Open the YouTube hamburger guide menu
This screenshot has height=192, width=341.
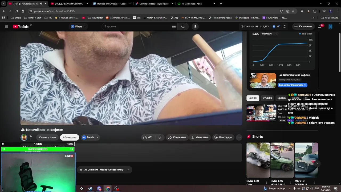coord(6,26)
